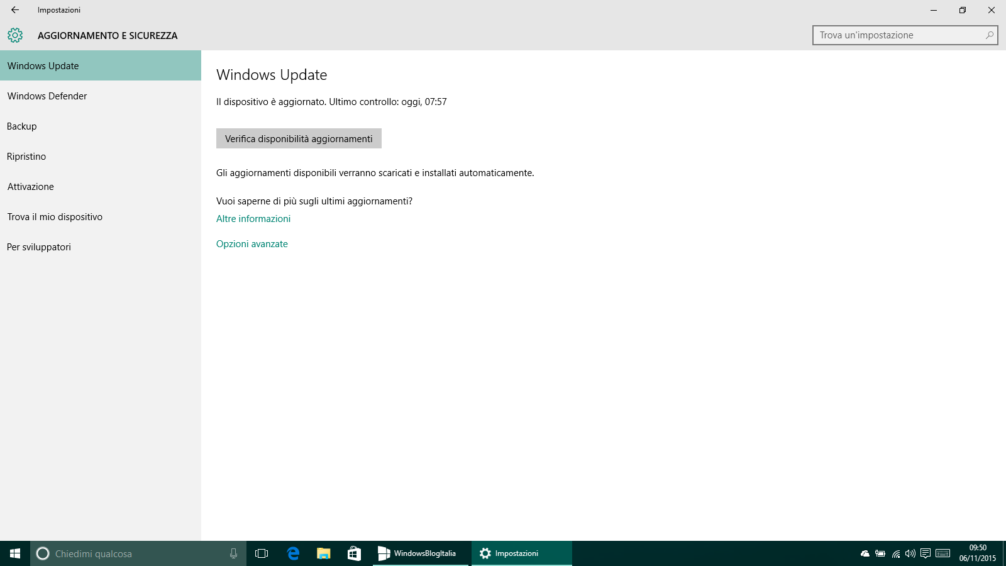Open the Opzioni avanzate link
The width and height of the screenshot is (1006, 566).
[x=252, y=244]
